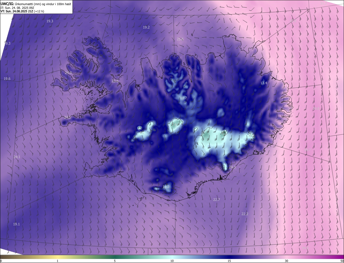Select the 11.7 value label on the map
Viewport: 344px width, 263px height.
click(183, 98)
